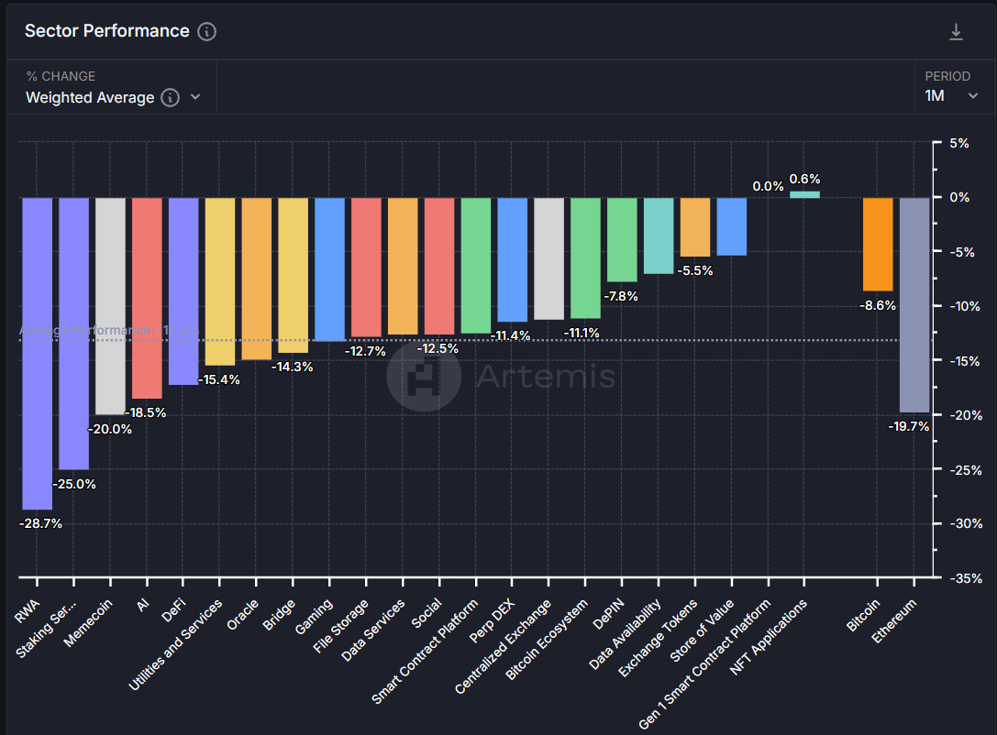Click the Ethereum performance bar
This screenshot has height=735, width=997.
(914, 302)
